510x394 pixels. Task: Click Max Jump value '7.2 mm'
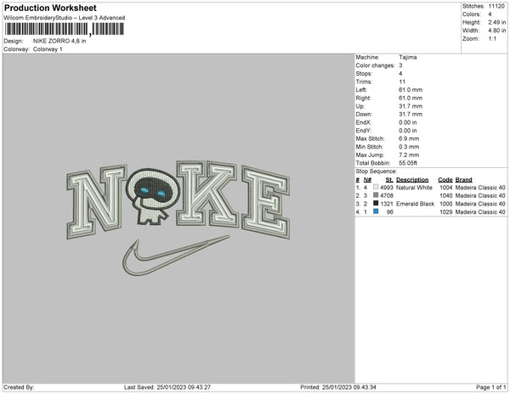pos(409,155)
